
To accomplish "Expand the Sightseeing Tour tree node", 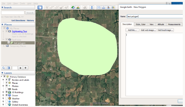I will pyautogui.click(x=3, y=31).
